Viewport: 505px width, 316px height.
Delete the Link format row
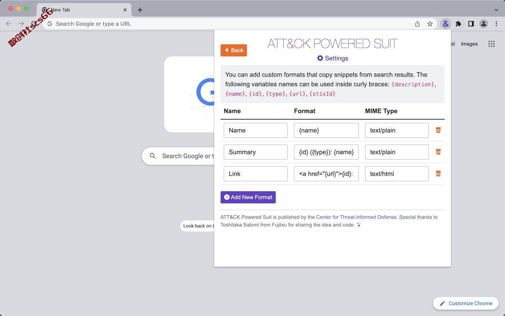438,173
